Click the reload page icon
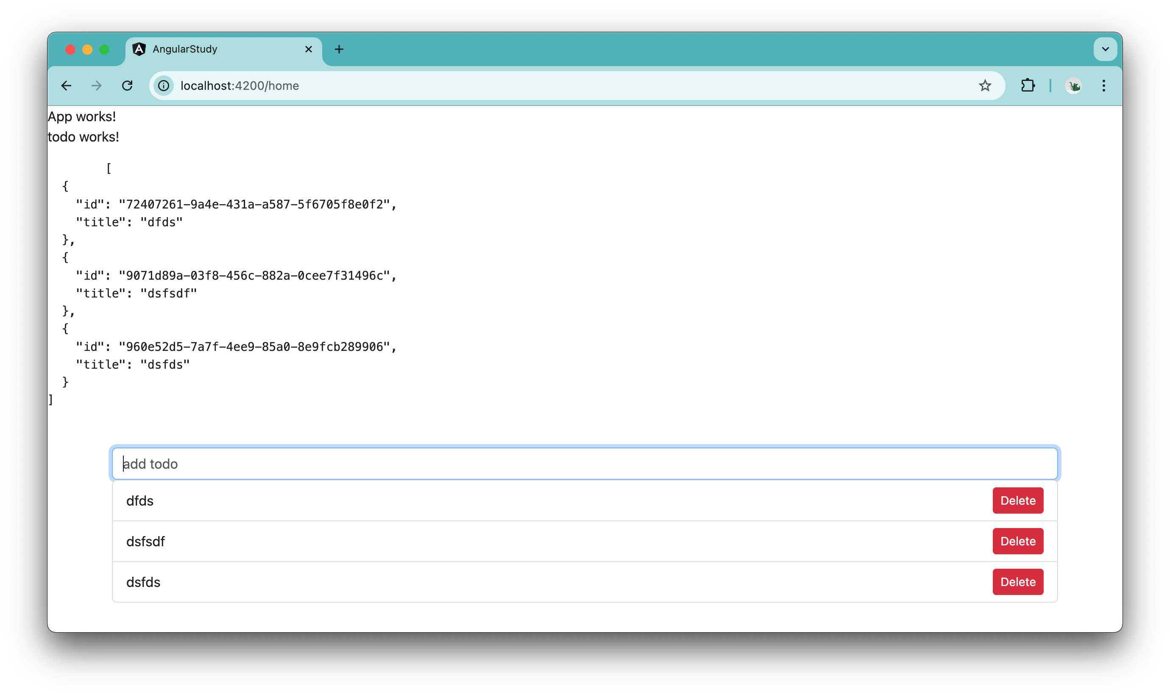The image size is (1170, 695). 127,86
